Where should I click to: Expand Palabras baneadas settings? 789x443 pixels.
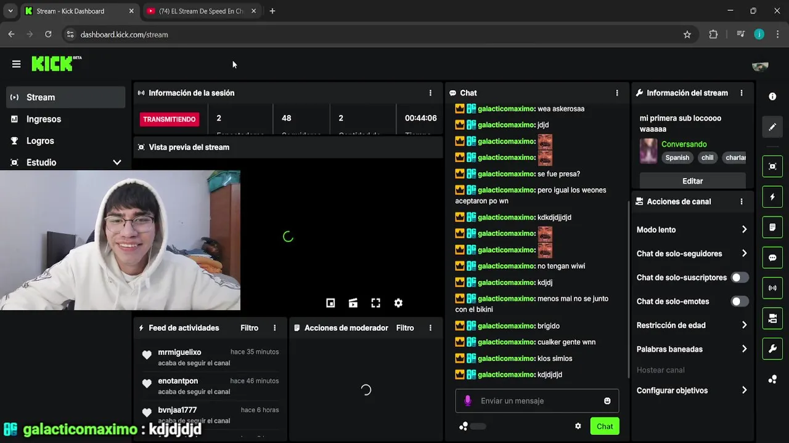(692, 349)
